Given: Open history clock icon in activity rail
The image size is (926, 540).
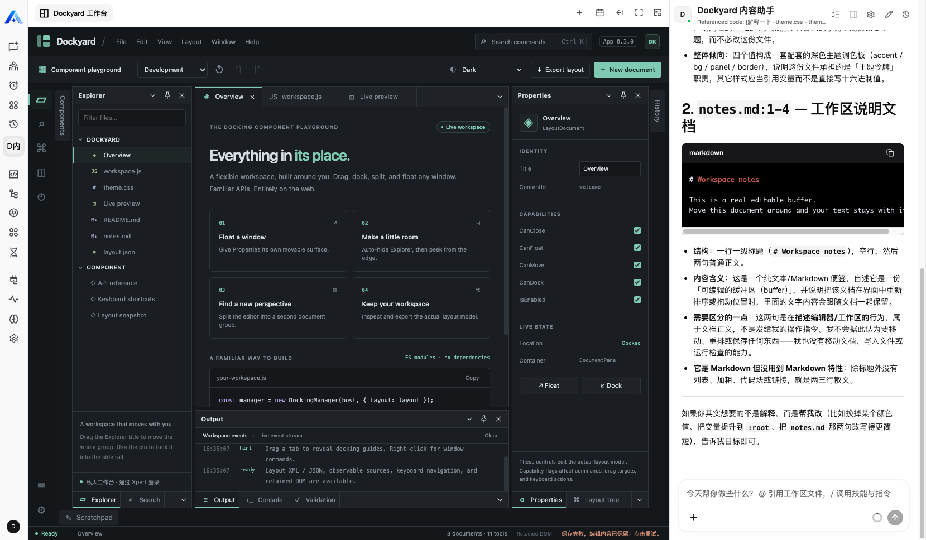Looking at the screenshot, I should coord(41,197).
